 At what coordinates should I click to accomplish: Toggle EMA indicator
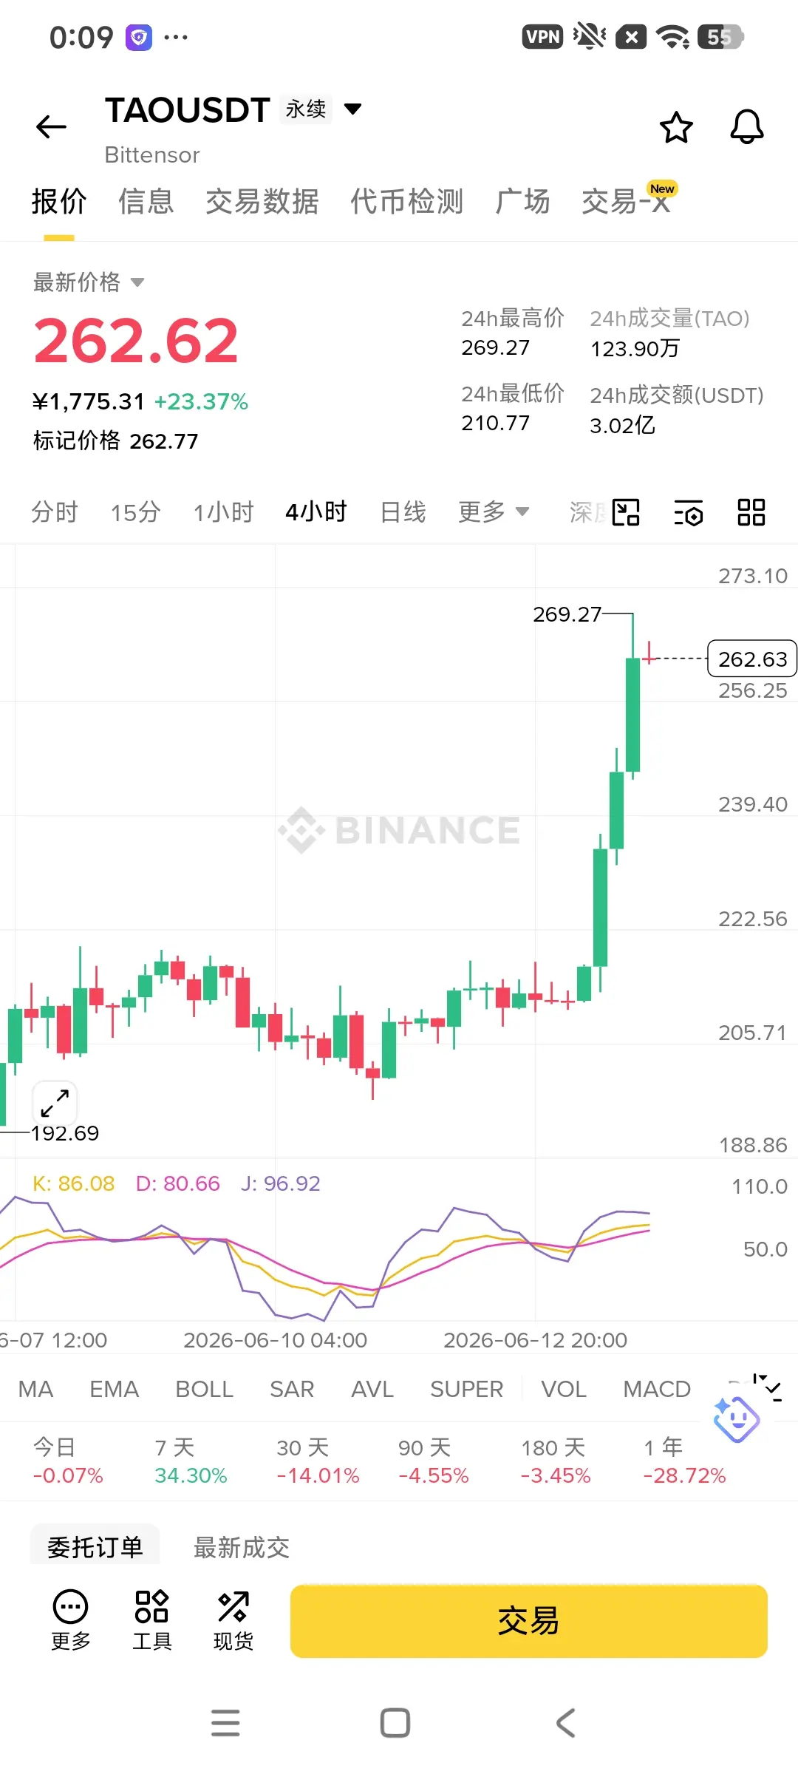(x=115, y=1389)
